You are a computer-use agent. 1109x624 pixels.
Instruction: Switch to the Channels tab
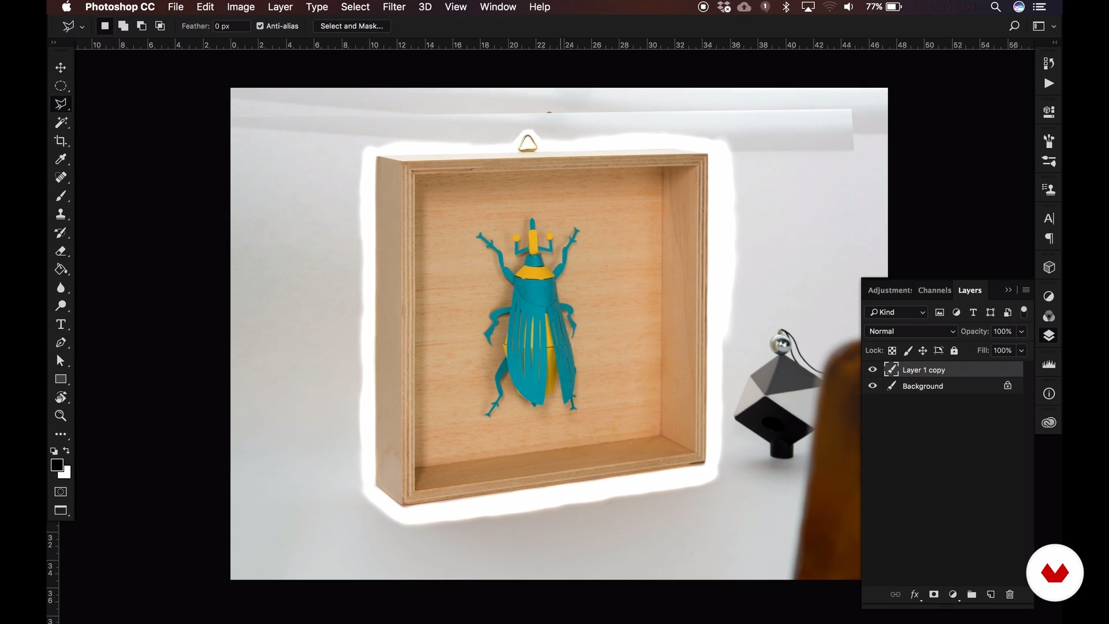coord(935,290)
